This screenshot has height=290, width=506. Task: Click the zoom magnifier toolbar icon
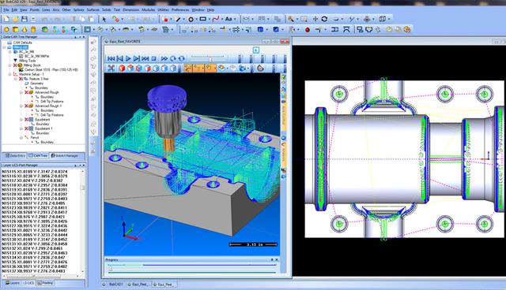[x=291, y=19]
